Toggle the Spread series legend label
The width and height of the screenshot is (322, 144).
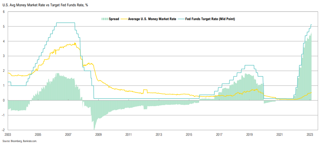coord(114,19)
